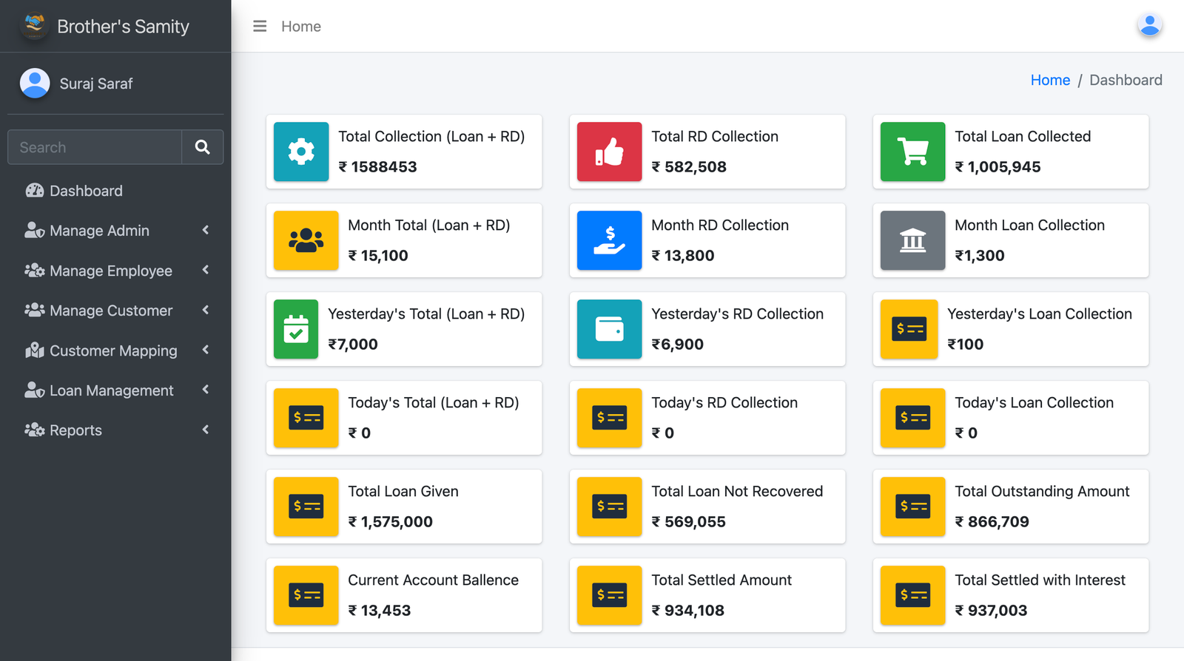Click bank icon on Month Loan Collection
This screenshot has height=661, width=1184.
point(913,240)
